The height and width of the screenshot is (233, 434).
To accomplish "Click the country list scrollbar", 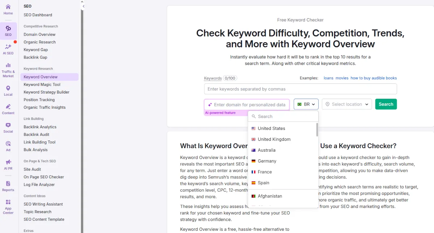I will tap(317, 130).
